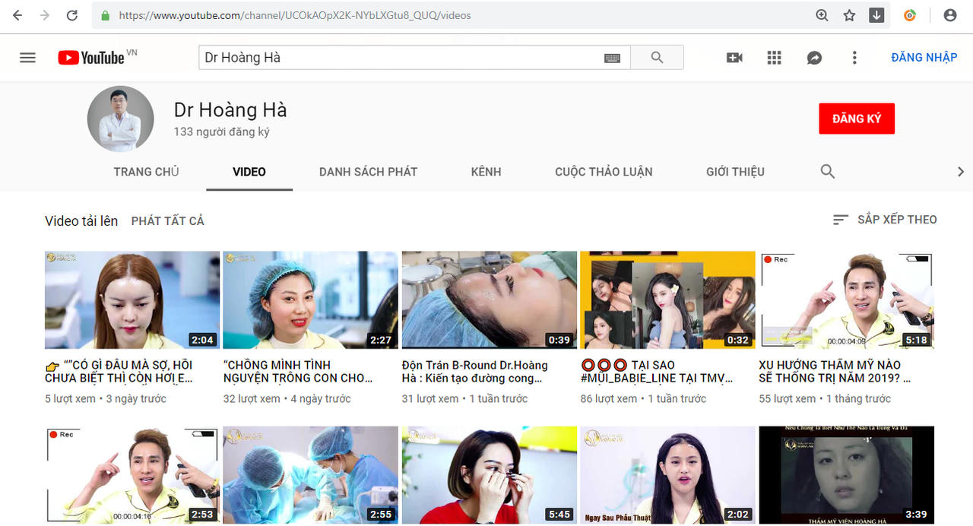Screen dimensions: 973x526
Task: Open the Độn Trán B-Round video thumbnail
Action: (489, 299)
